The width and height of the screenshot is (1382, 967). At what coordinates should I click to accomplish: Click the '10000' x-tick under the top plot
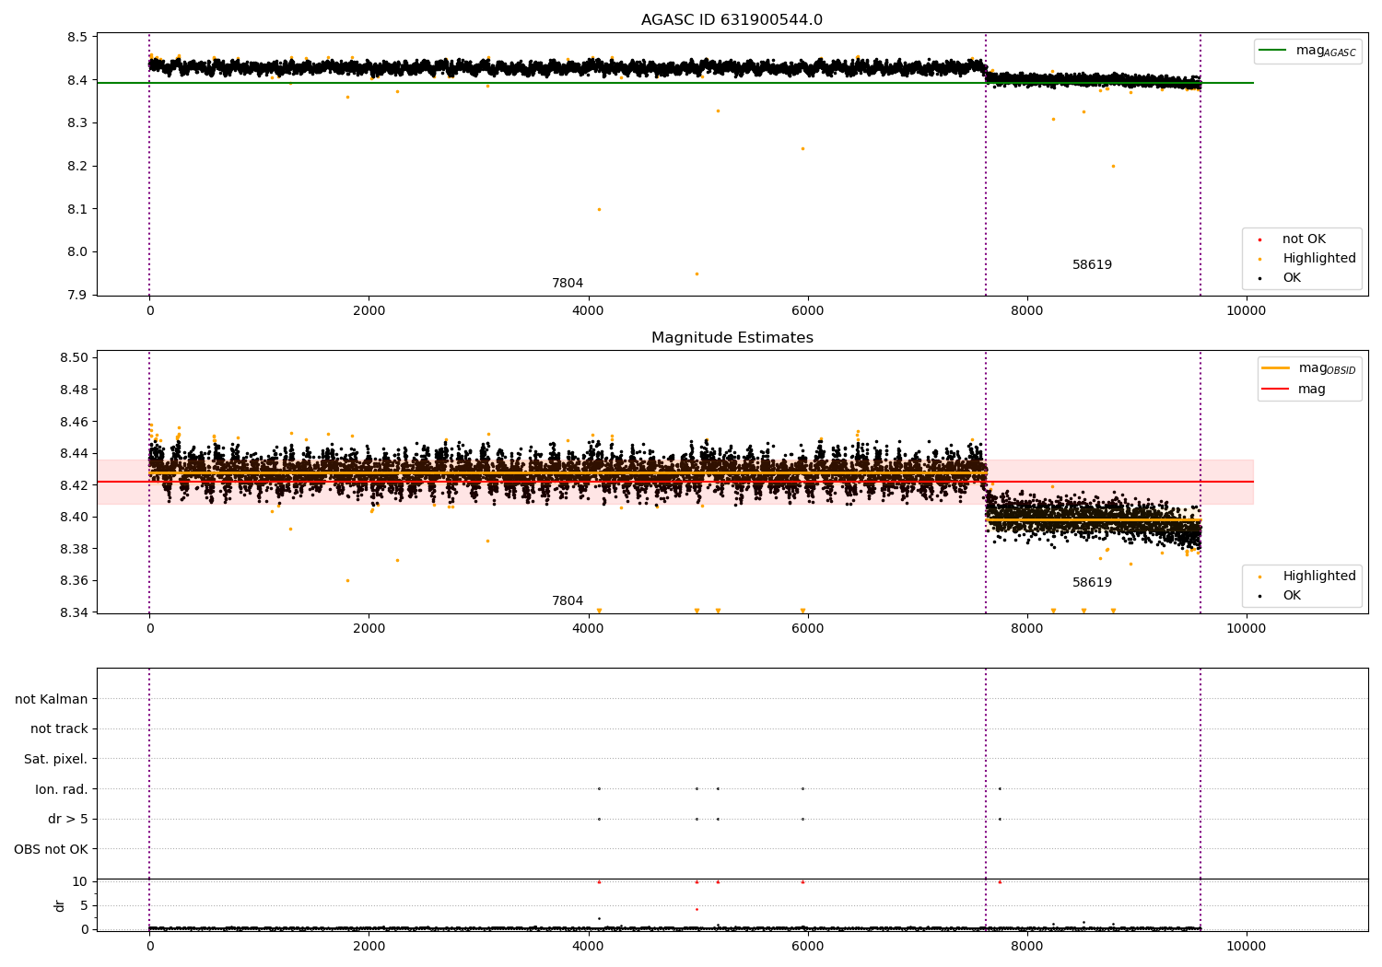tap(1246, 311)
